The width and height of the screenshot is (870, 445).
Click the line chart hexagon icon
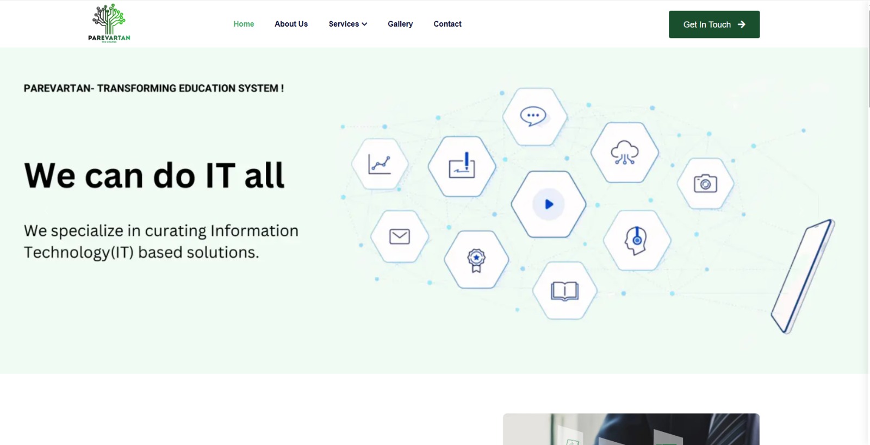tap(380, 164)
